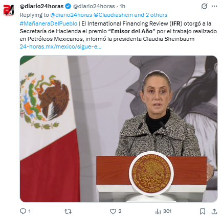Click the grey @diario24horas handle
The width and height of the screenshot is (221, 217).
pos(94,6)
